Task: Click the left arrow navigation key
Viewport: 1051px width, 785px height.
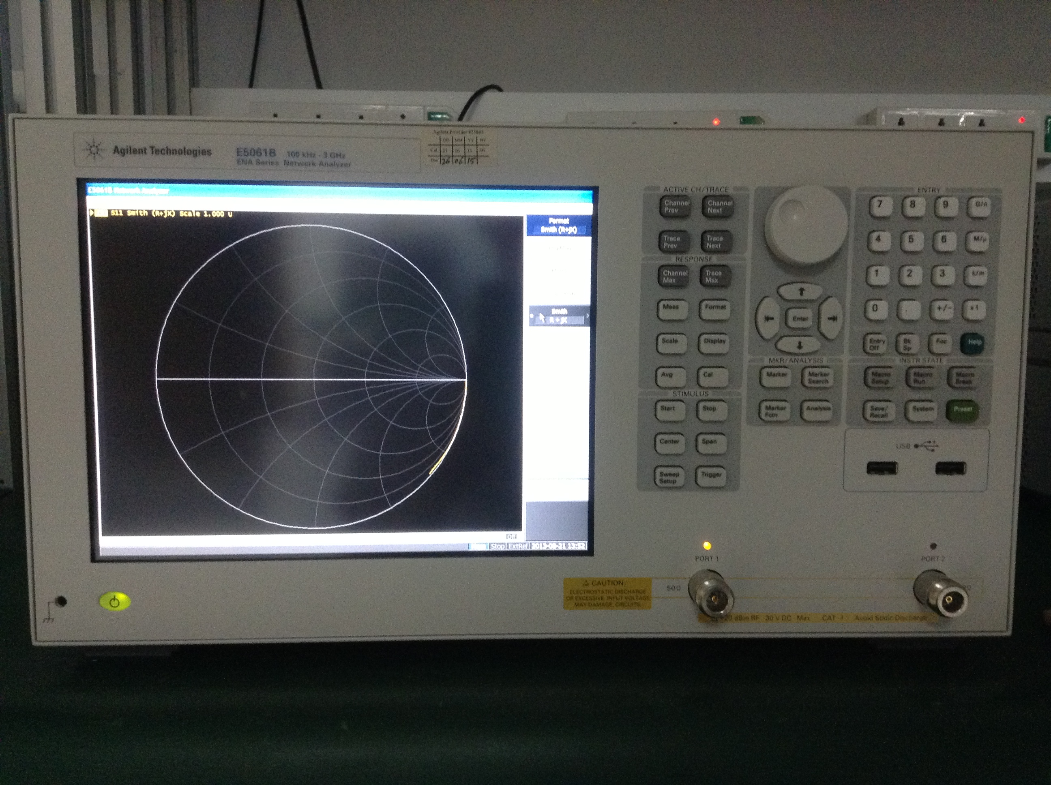Action: pos(768,318)
